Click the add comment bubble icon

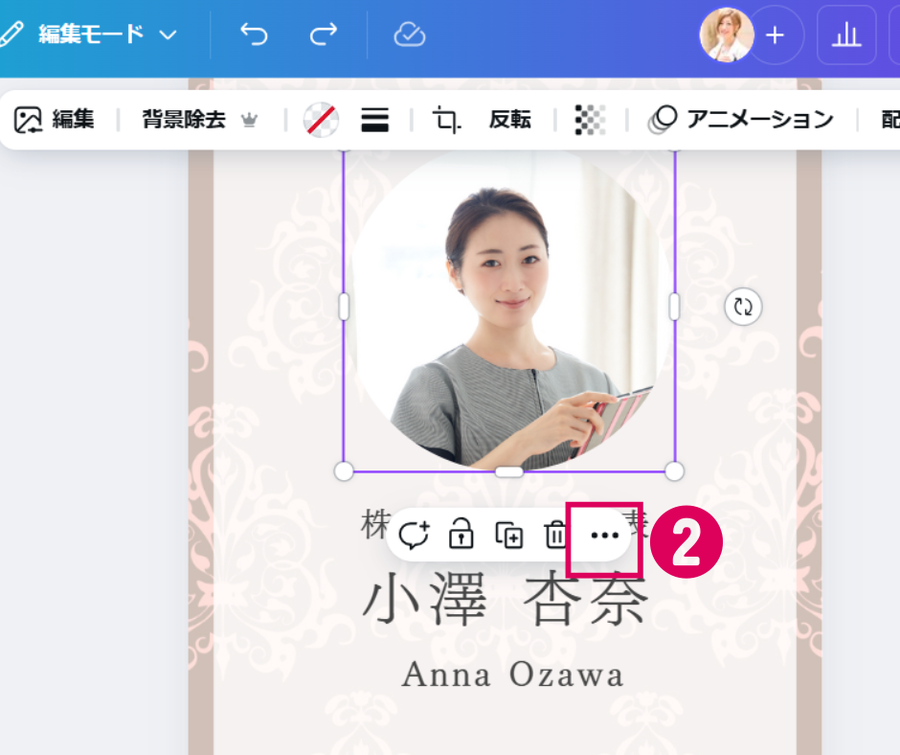pyautogui.click(x=414, y=535)
